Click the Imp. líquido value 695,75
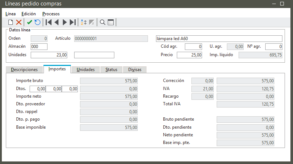The height and width of the screenshot is (164, 293). [x=260, y=55]
